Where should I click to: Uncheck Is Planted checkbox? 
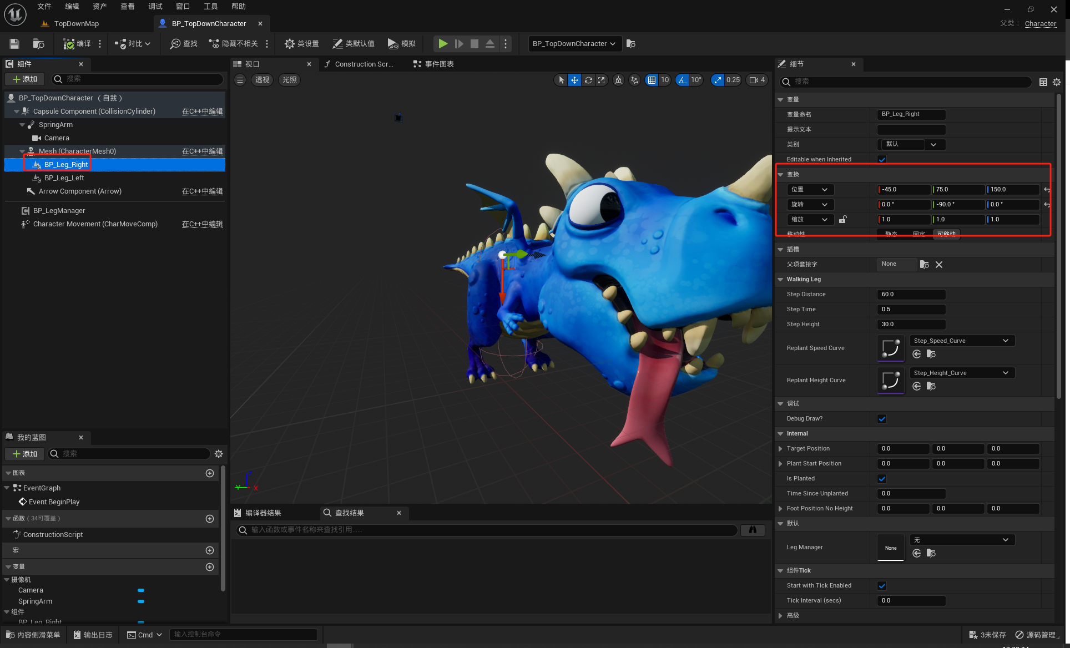[x=882, y=479]
